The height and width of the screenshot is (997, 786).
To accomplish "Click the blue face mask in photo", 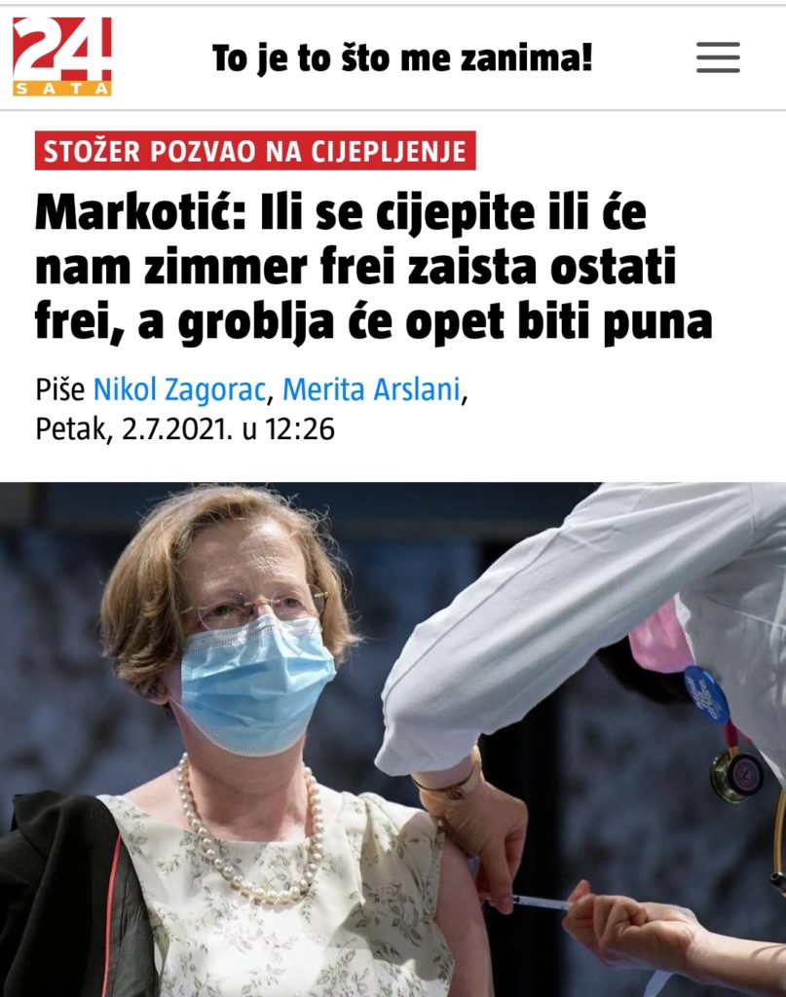I will 256,685.
